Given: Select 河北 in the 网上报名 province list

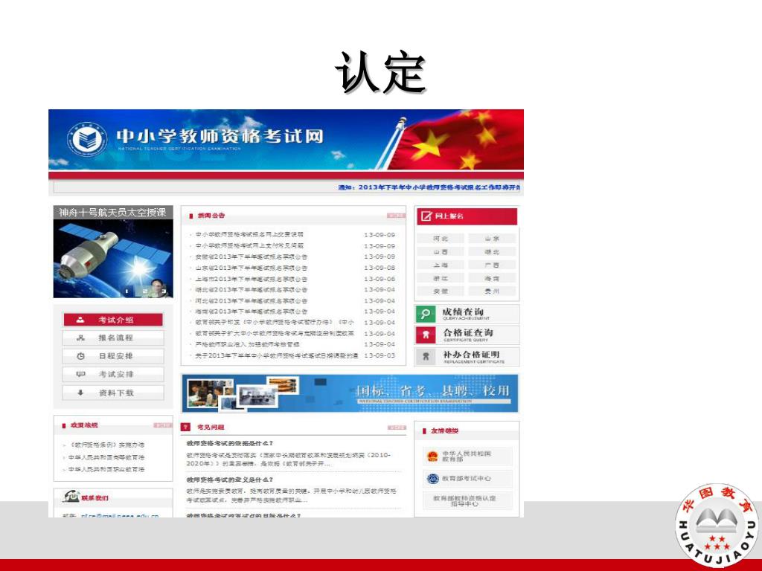Looking at the screenshot, I should pos(441,239).
